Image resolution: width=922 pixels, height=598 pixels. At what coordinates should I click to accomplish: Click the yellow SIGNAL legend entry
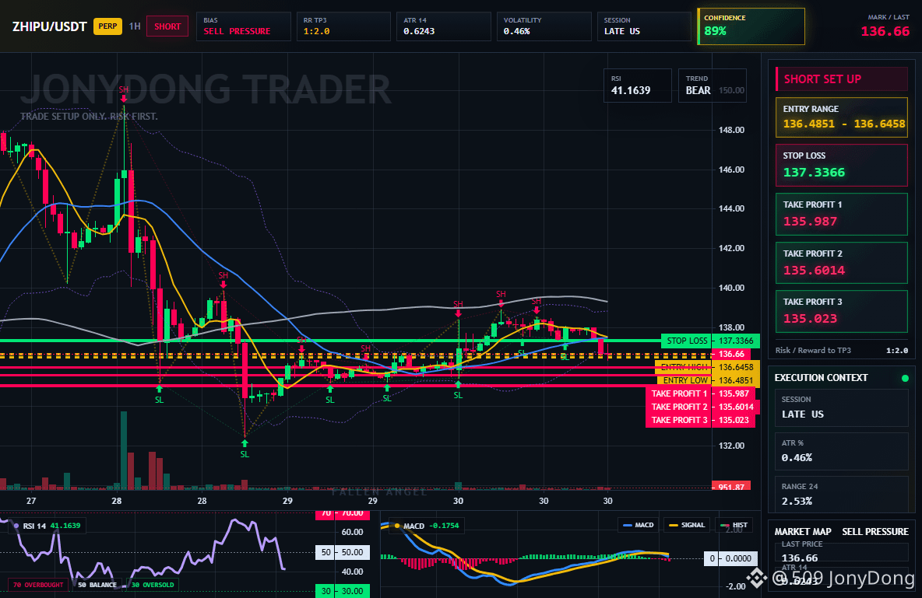pos(687,525)
